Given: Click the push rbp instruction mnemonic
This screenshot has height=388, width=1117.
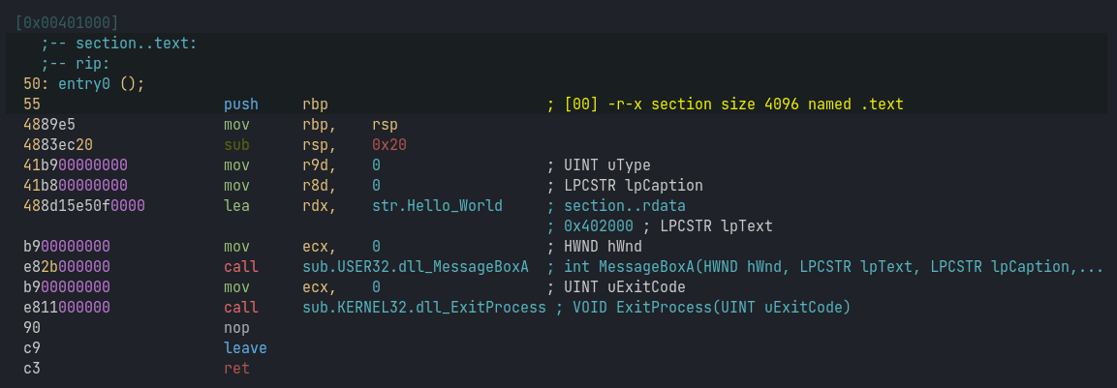Looking at the screenshot, I should click(241, 104).
